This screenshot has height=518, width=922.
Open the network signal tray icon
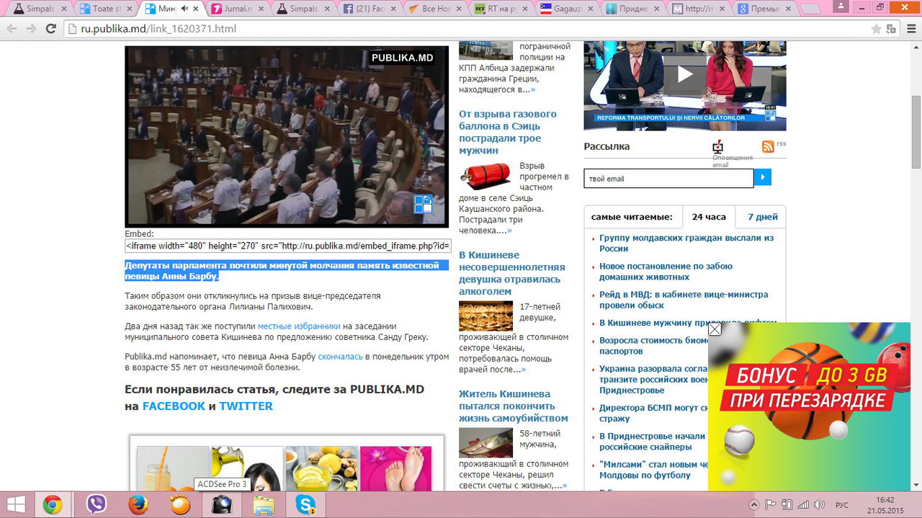pos(804,505)
